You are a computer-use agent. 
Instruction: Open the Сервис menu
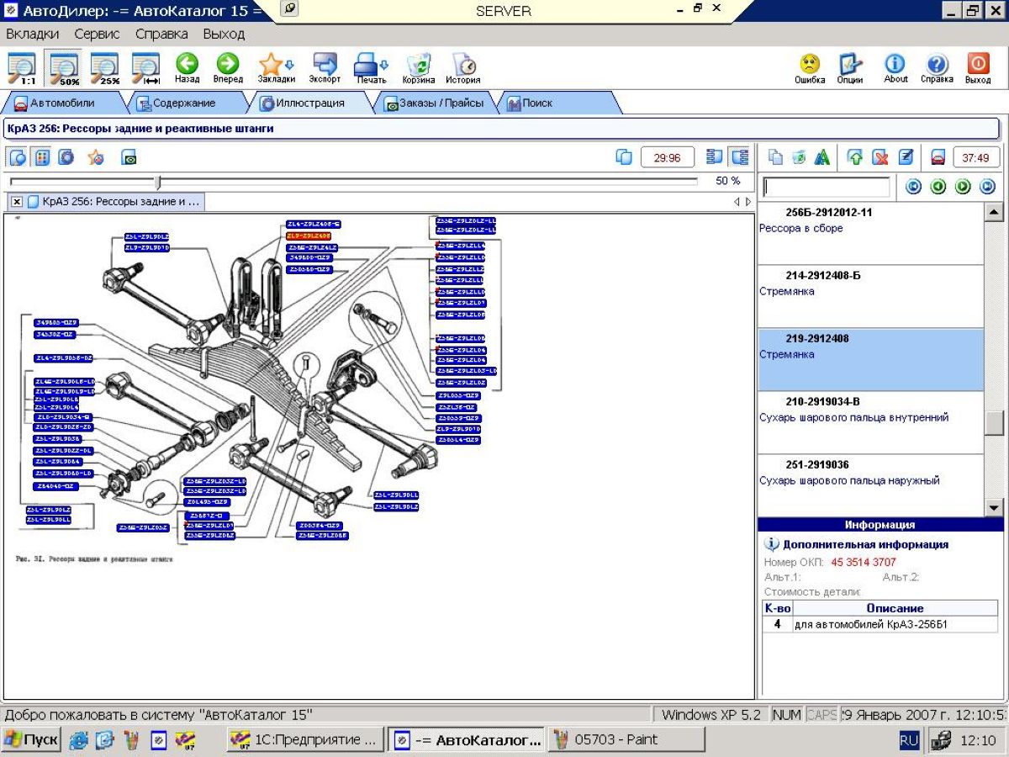pyautogui.click(x=97, y=34)
